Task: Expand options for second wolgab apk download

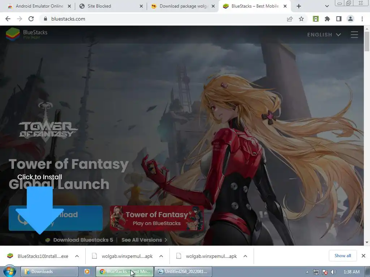Action: coord(245,256)
